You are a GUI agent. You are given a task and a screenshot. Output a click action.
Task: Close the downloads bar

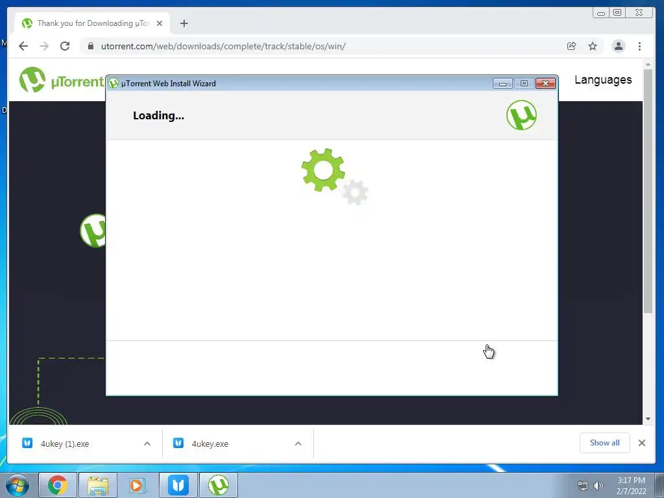[x=642, y=443]
